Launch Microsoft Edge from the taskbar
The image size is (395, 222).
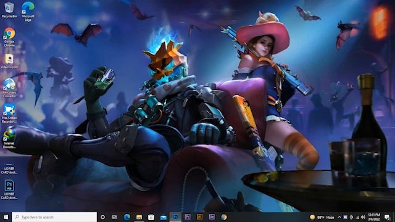coord(127,217)
